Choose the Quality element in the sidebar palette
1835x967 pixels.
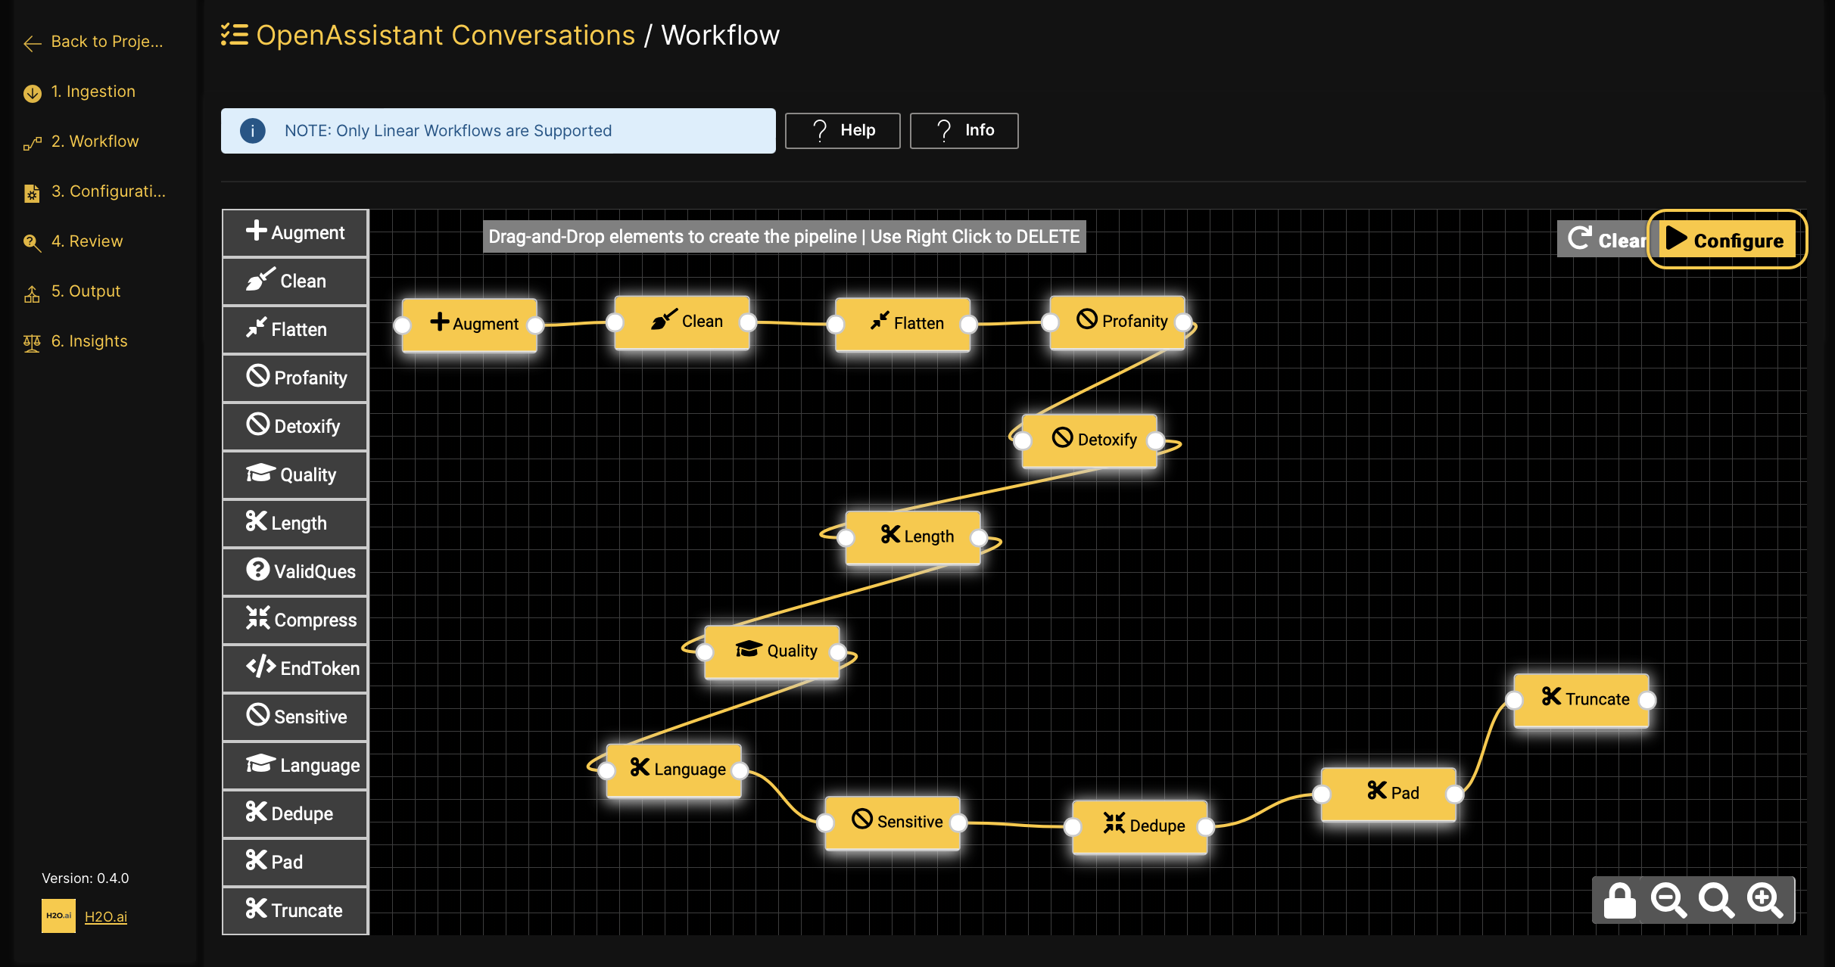click(294, 474)
